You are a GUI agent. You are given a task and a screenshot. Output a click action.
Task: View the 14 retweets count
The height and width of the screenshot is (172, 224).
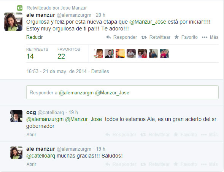tap(30, 56)
